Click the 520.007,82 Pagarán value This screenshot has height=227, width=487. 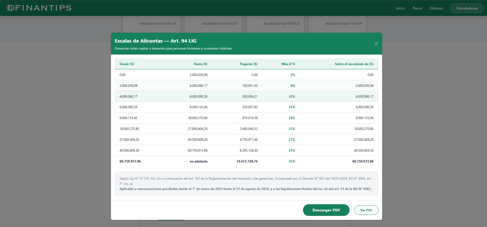(250, 107)
